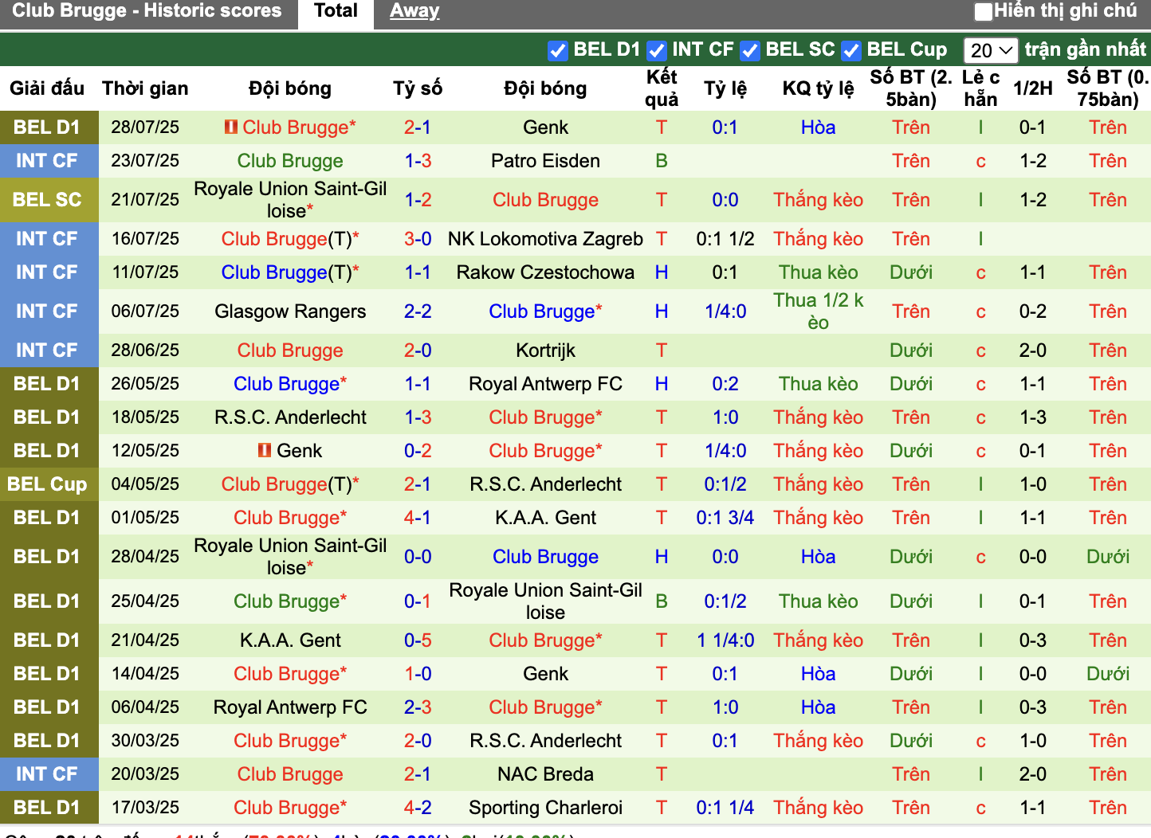Open NAC Breda team link

tap(545, 774)
